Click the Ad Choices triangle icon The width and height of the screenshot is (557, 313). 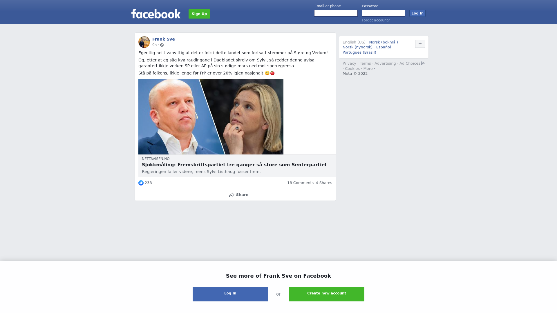coord(423,63)
